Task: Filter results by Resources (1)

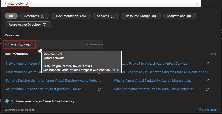Action: click(x=34, y=16)
